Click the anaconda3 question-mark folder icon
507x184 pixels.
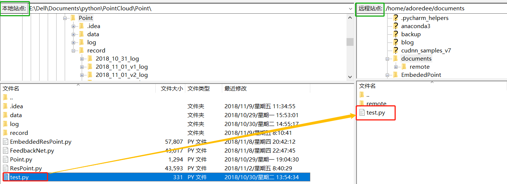click(395, 26)
